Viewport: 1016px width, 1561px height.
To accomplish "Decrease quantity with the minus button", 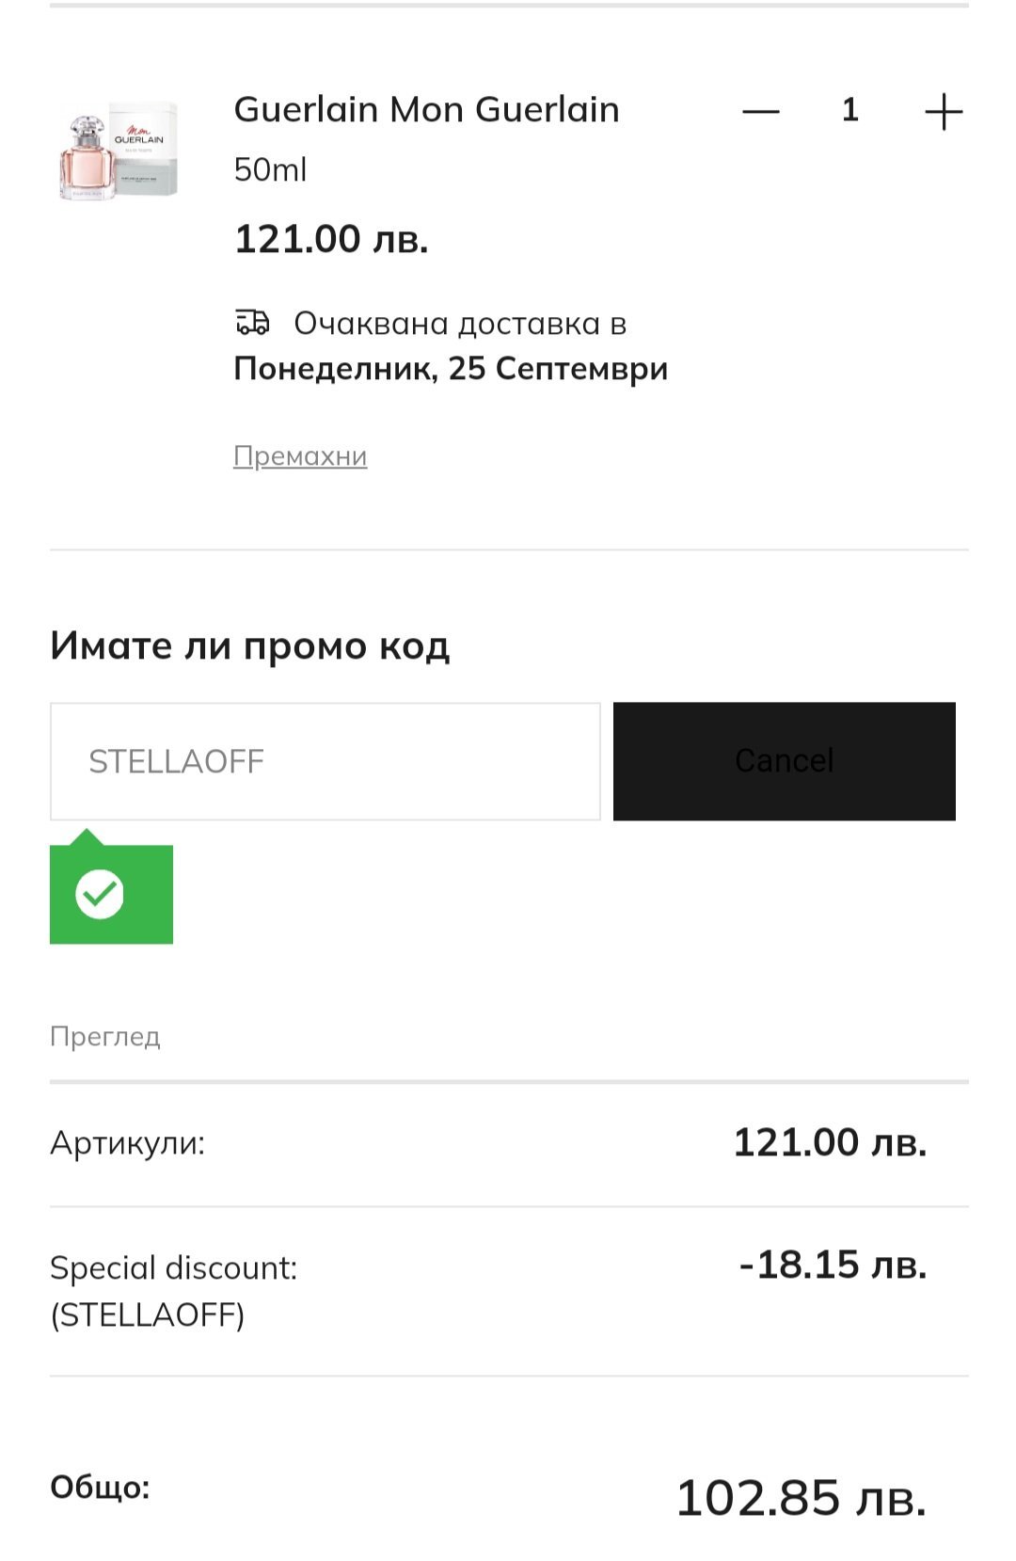I will tap(760, 112).
